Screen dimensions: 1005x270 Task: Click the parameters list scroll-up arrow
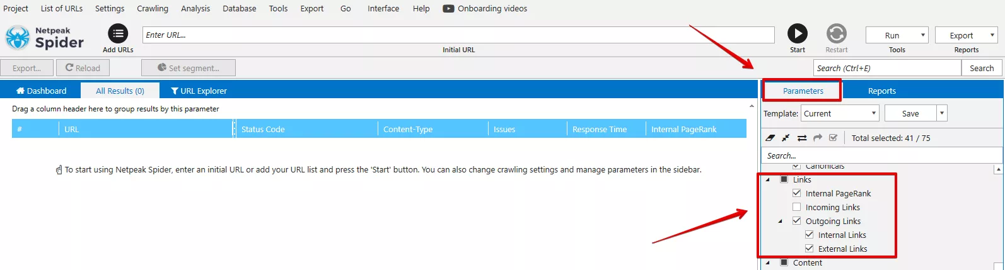pyautogui.click(x=998, y=169)
